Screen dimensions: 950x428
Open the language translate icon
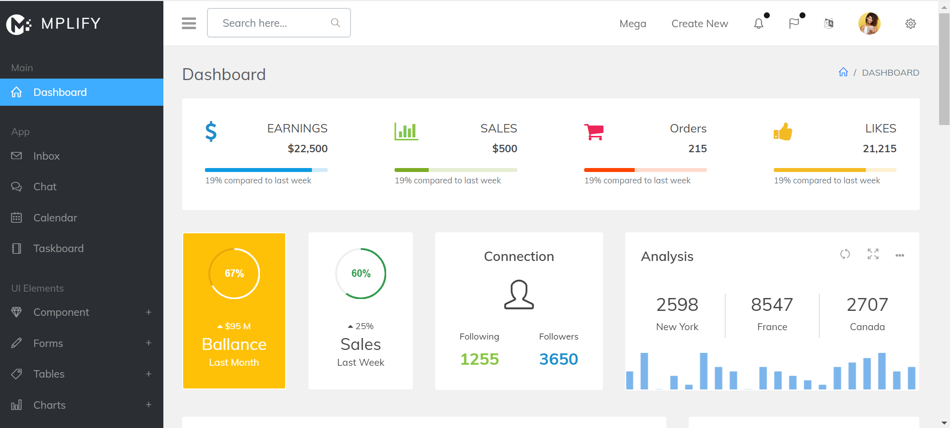pos(829,23)
